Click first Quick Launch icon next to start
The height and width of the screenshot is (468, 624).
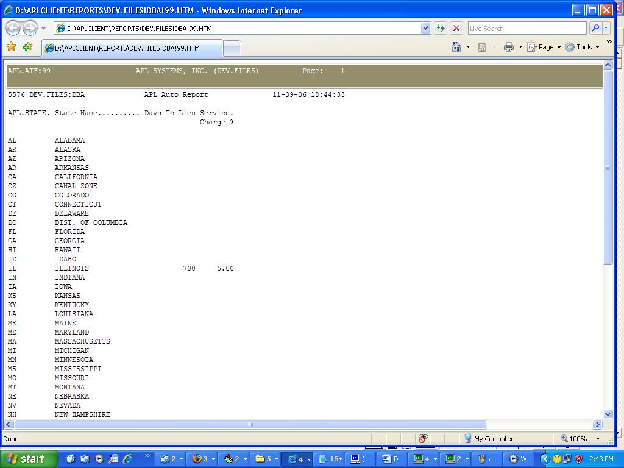point(71,459)
